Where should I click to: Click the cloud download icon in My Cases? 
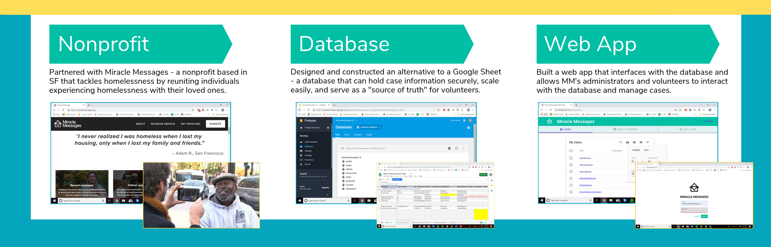coord(627,143)
